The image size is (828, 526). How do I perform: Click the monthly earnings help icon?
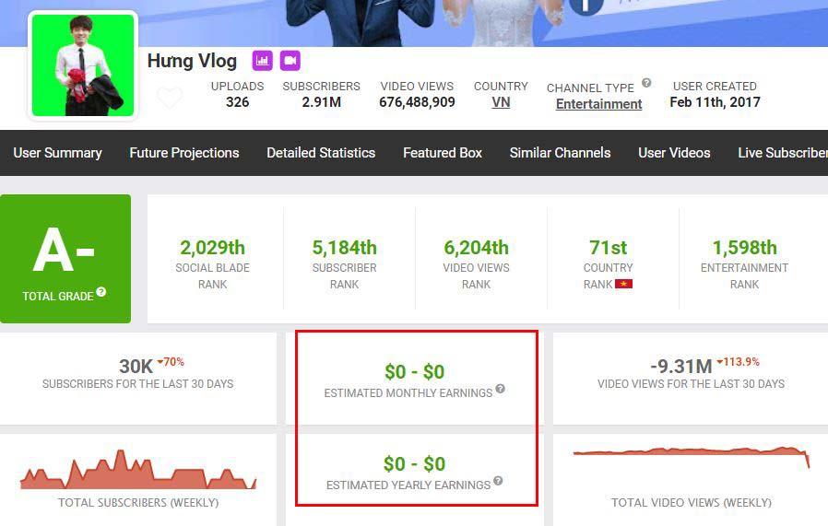[500, 389]
